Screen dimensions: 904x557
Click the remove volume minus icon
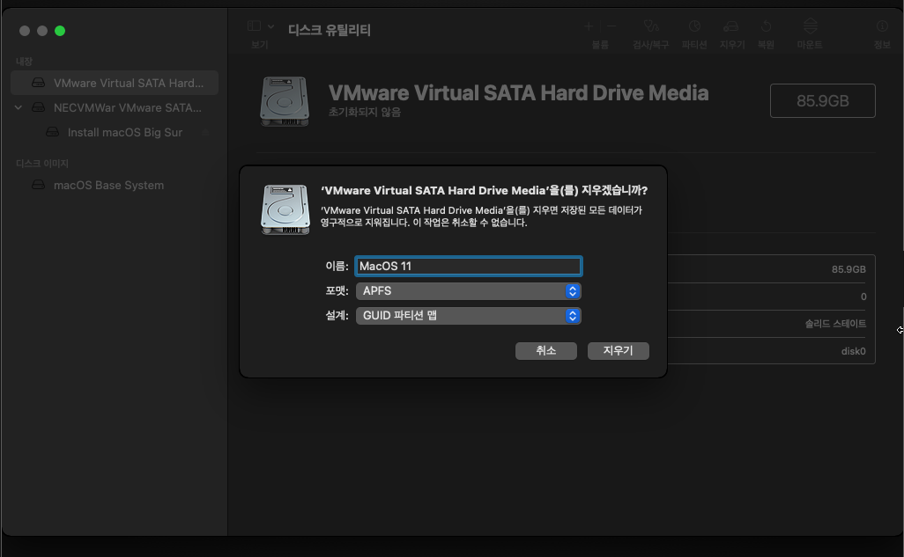pyautogui.click(x=611, y=26)
